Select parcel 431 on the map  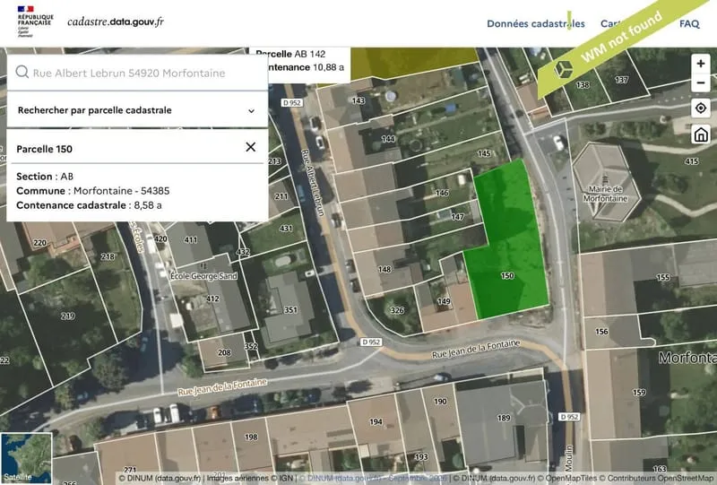point(286,228)
